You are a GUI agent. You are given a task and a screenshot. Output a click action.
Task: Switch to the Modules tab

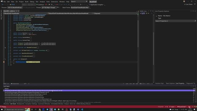point(6,104)
